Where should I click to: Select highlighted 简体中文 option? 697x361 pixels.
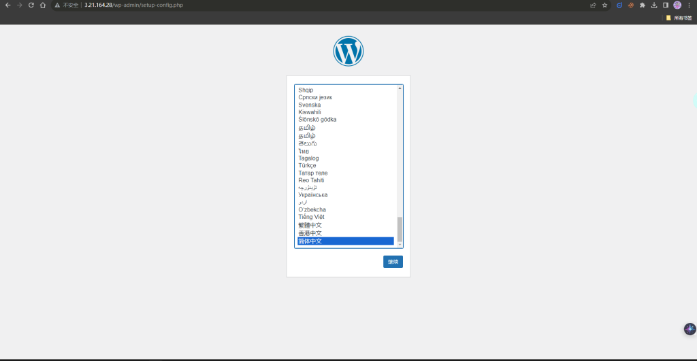click(x=345, y=241)
